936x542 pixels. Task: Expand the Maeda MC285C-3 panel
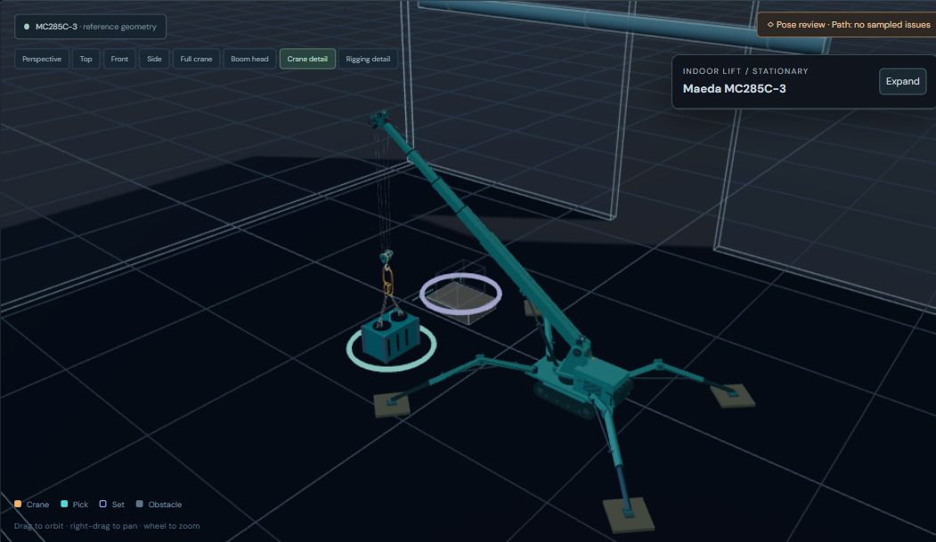[902, 82]
